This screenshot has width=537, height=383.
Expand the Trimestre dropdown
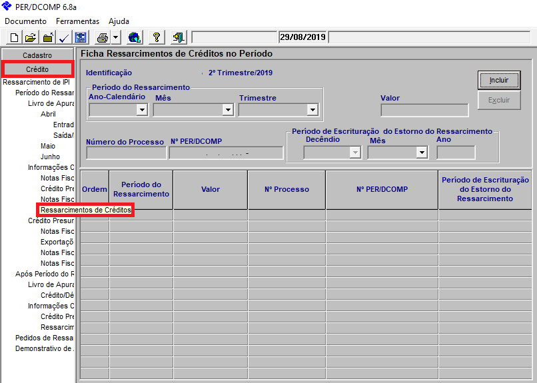312,111
